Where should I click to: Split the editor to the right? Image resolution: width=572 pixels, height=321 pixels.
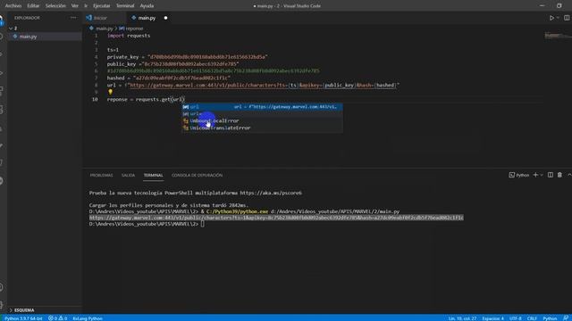(x=567, y=18)
